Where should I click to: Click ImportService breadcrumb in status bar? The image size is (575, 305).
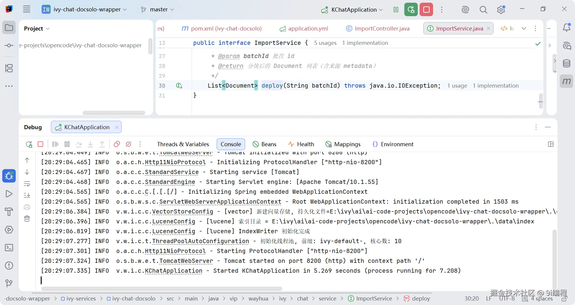point(370,298)
